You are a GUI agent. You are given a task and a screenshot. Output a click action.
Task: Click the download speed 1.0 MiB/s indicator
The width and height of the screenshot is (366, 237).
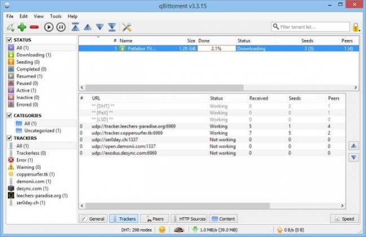(215, 230)
